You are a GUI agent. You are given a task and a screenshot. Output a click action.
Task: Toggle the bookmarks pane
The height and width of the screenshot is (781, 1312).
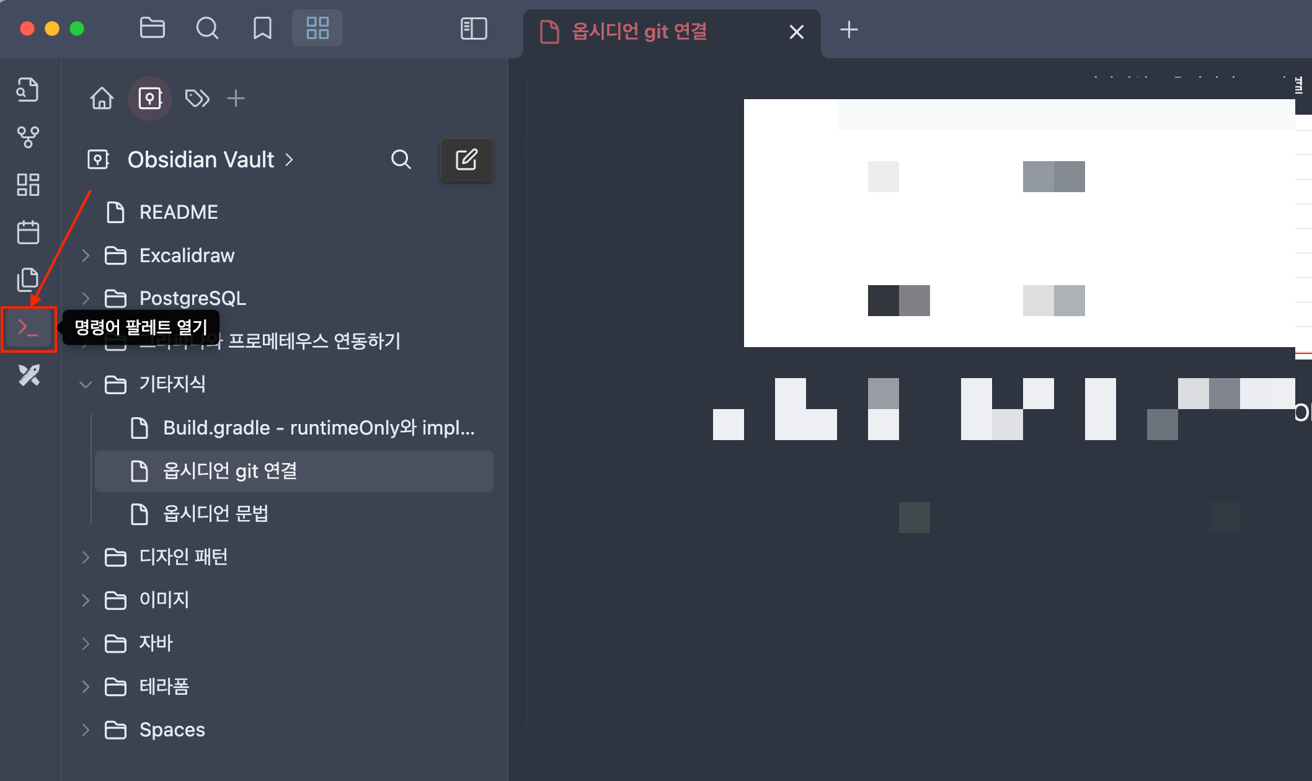pos(262,29)
